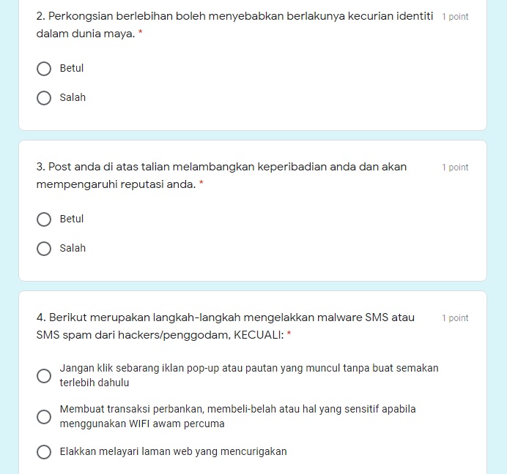Select radio button for 'Membuat transaksi perbankan' option
Viewport: 507px width, 474px height.
pyautogui.click(x=44, y=417)
